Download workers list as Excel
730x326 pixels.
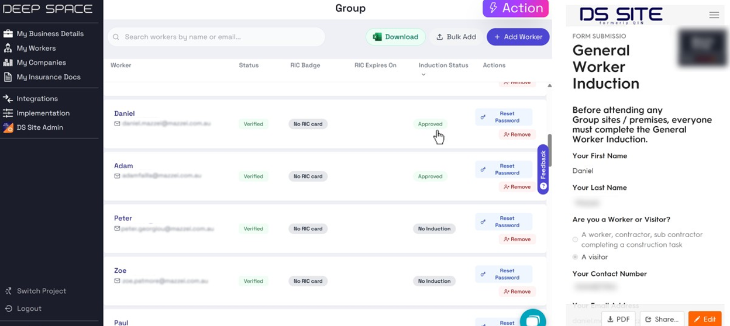(395, 37)
